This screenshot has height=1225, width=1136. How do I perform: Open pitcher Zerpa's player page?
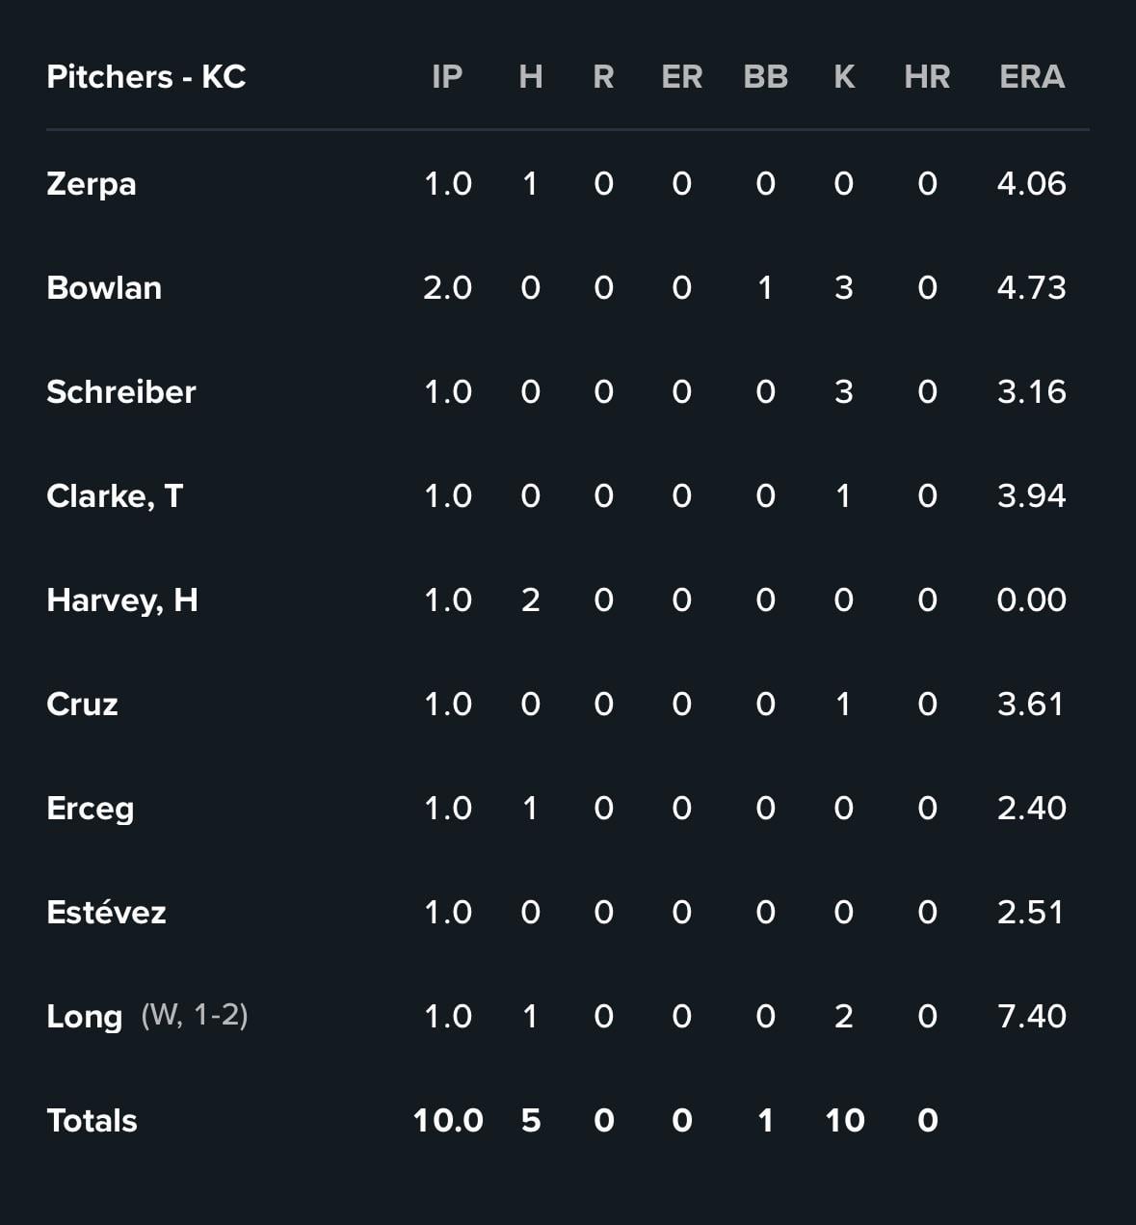[92, 184]
